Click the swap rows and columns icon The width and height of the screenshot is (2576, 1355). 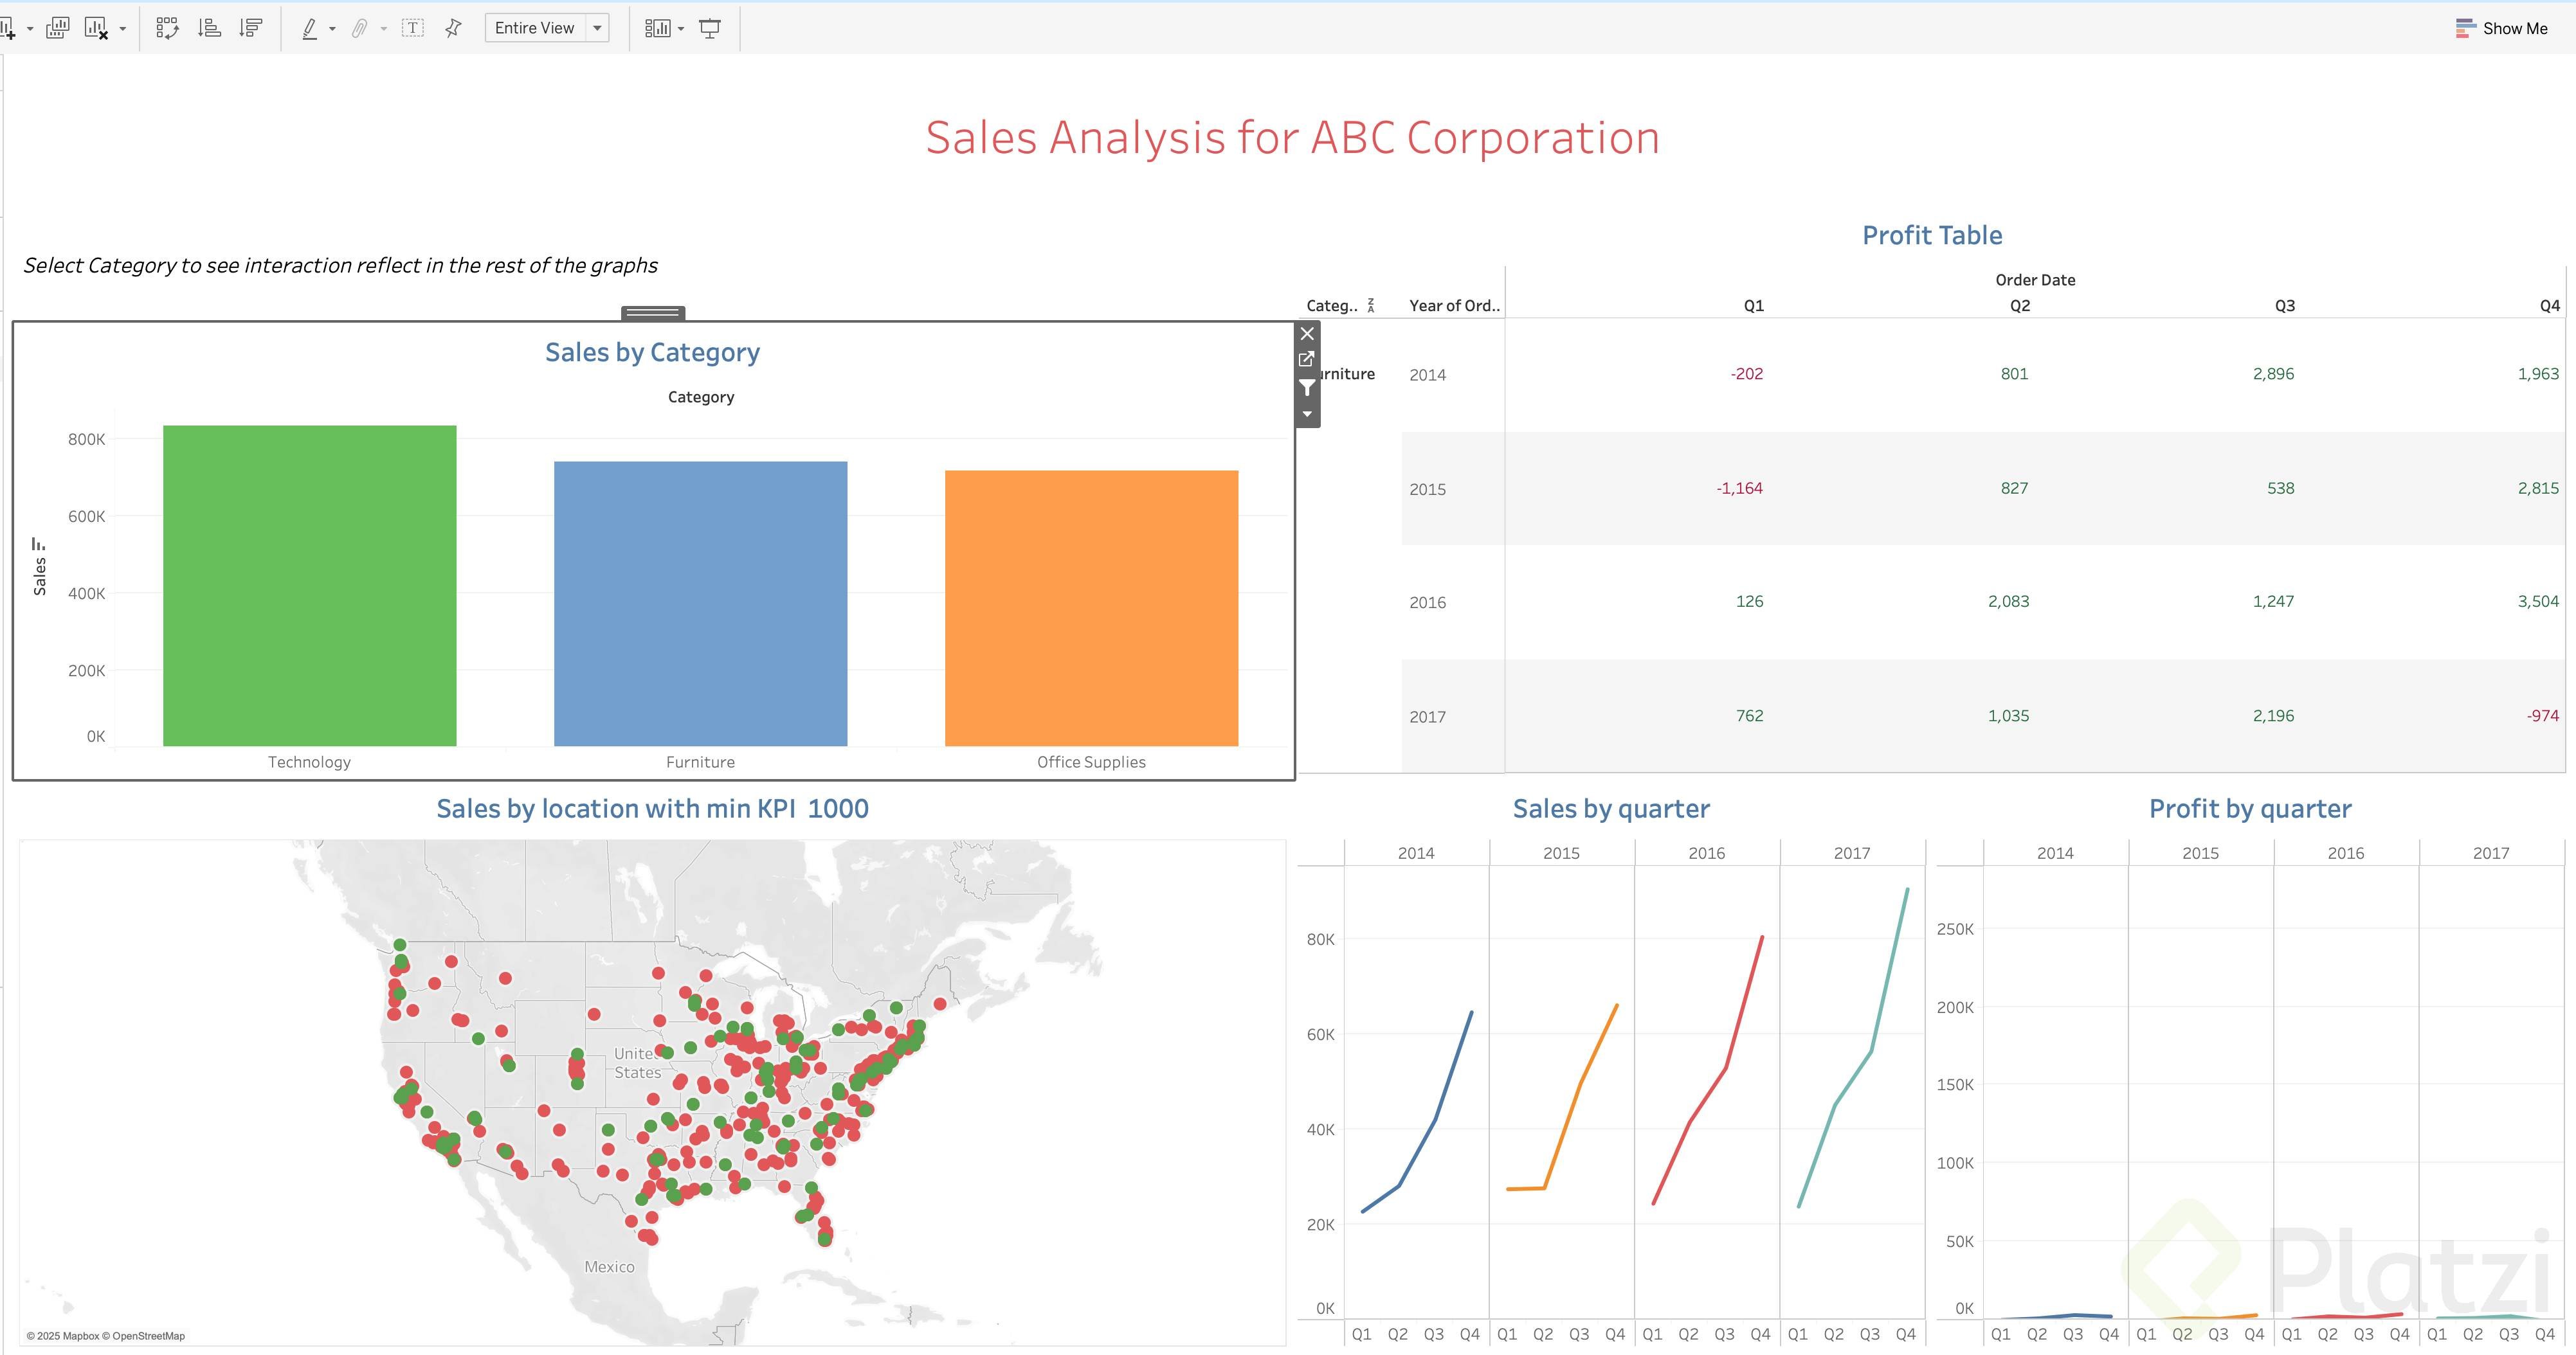[167, 28]
